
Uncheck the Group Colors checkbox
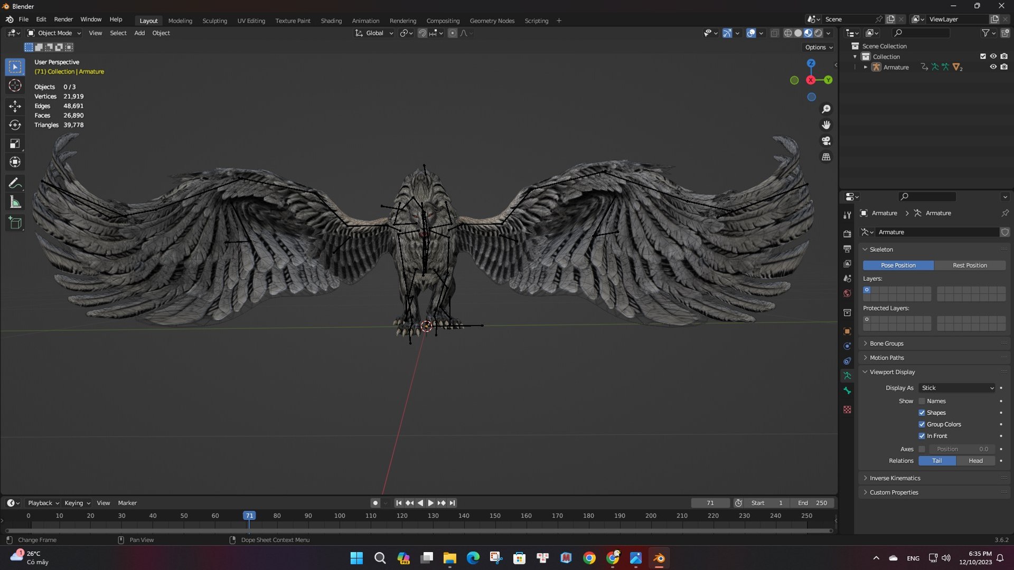click(922, 424)
